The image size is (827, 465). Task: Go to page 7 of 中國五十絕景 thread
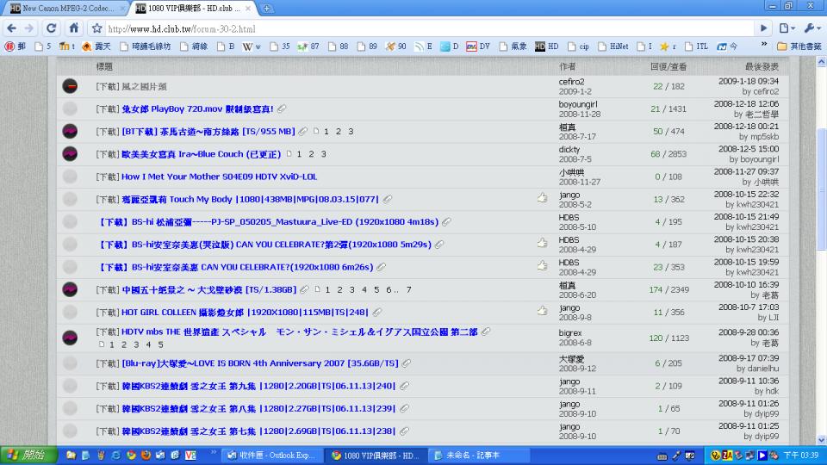click(x=408, y=289)
